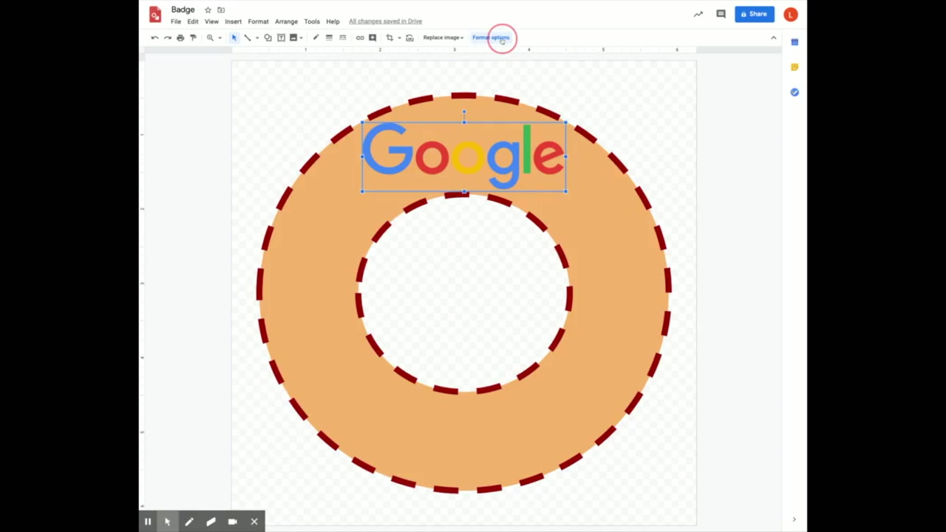This screenshot has width=946, height=532.
Task: Select the Line tool
Action: (248, 38)
